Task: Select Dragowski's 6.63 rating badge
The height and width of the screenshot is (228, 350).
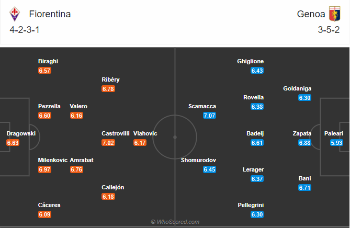Action: 13,143
